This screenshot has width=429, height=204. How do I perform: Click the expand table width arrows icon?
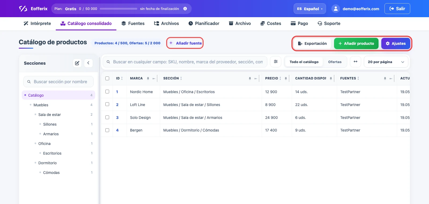pyautogui.click(x=356, y=62)
